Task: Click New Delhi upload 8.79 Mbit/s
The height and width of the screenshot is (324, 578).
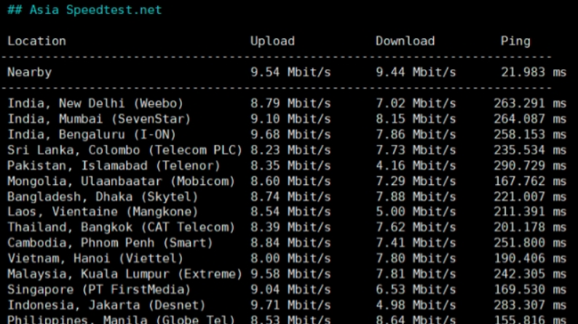Action: [x=290, y=103]
